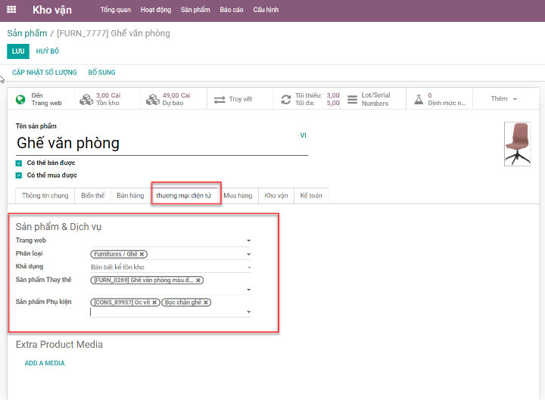The image size is (545, 400).
Task: Open the apps grid menu icon
Action: pos(11,10)
